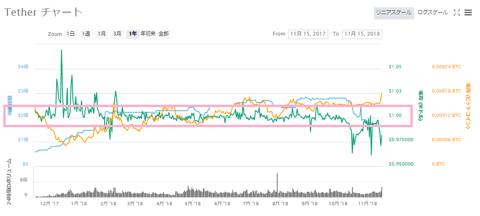Select the 1月 zoom option
480x216 pixels.
click(x=102, y=34)
